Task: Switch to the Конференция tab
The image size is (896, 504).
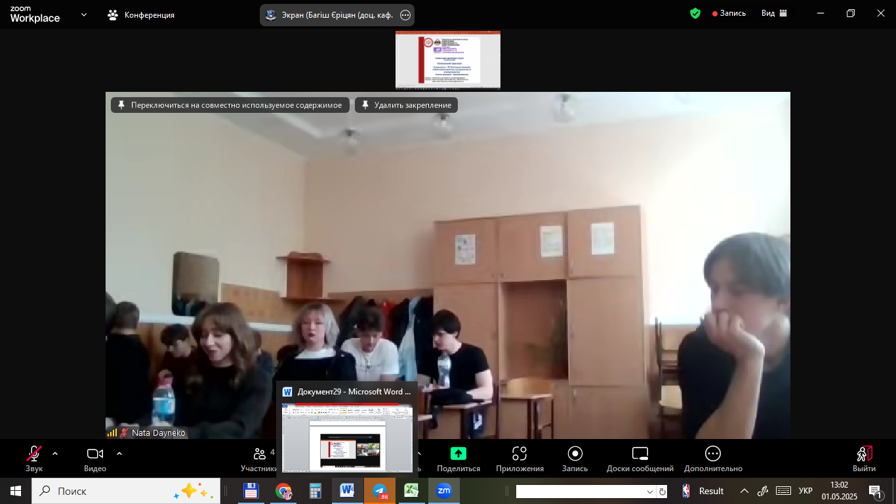Action: (x=142, y=14)
